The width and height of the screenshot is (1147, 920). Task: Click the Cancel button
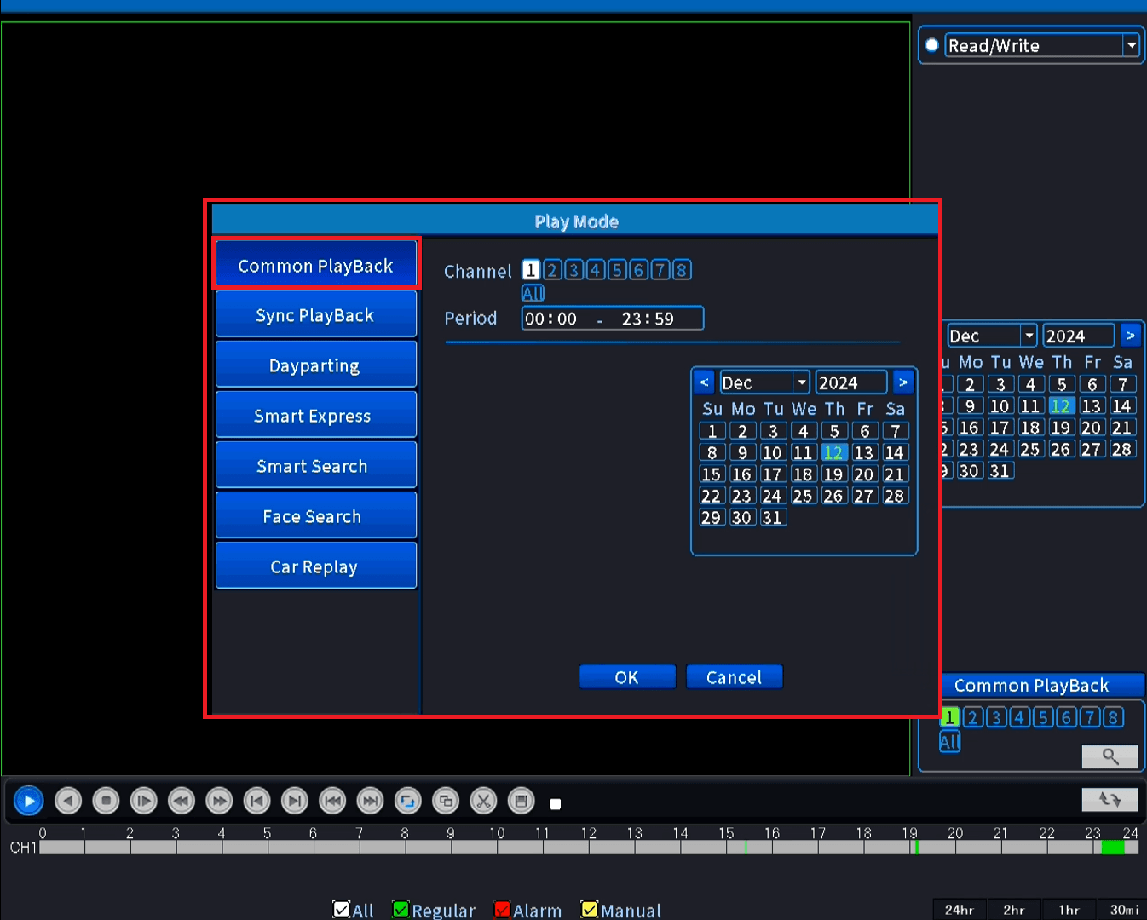pyautogui.click(x=734, y=677)
